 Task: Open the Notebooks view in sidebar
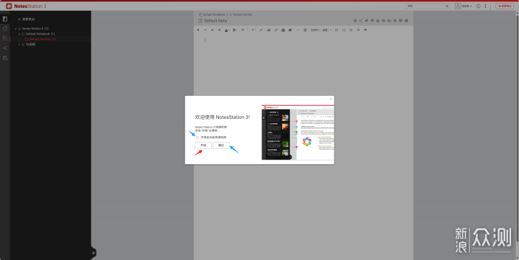5,19
